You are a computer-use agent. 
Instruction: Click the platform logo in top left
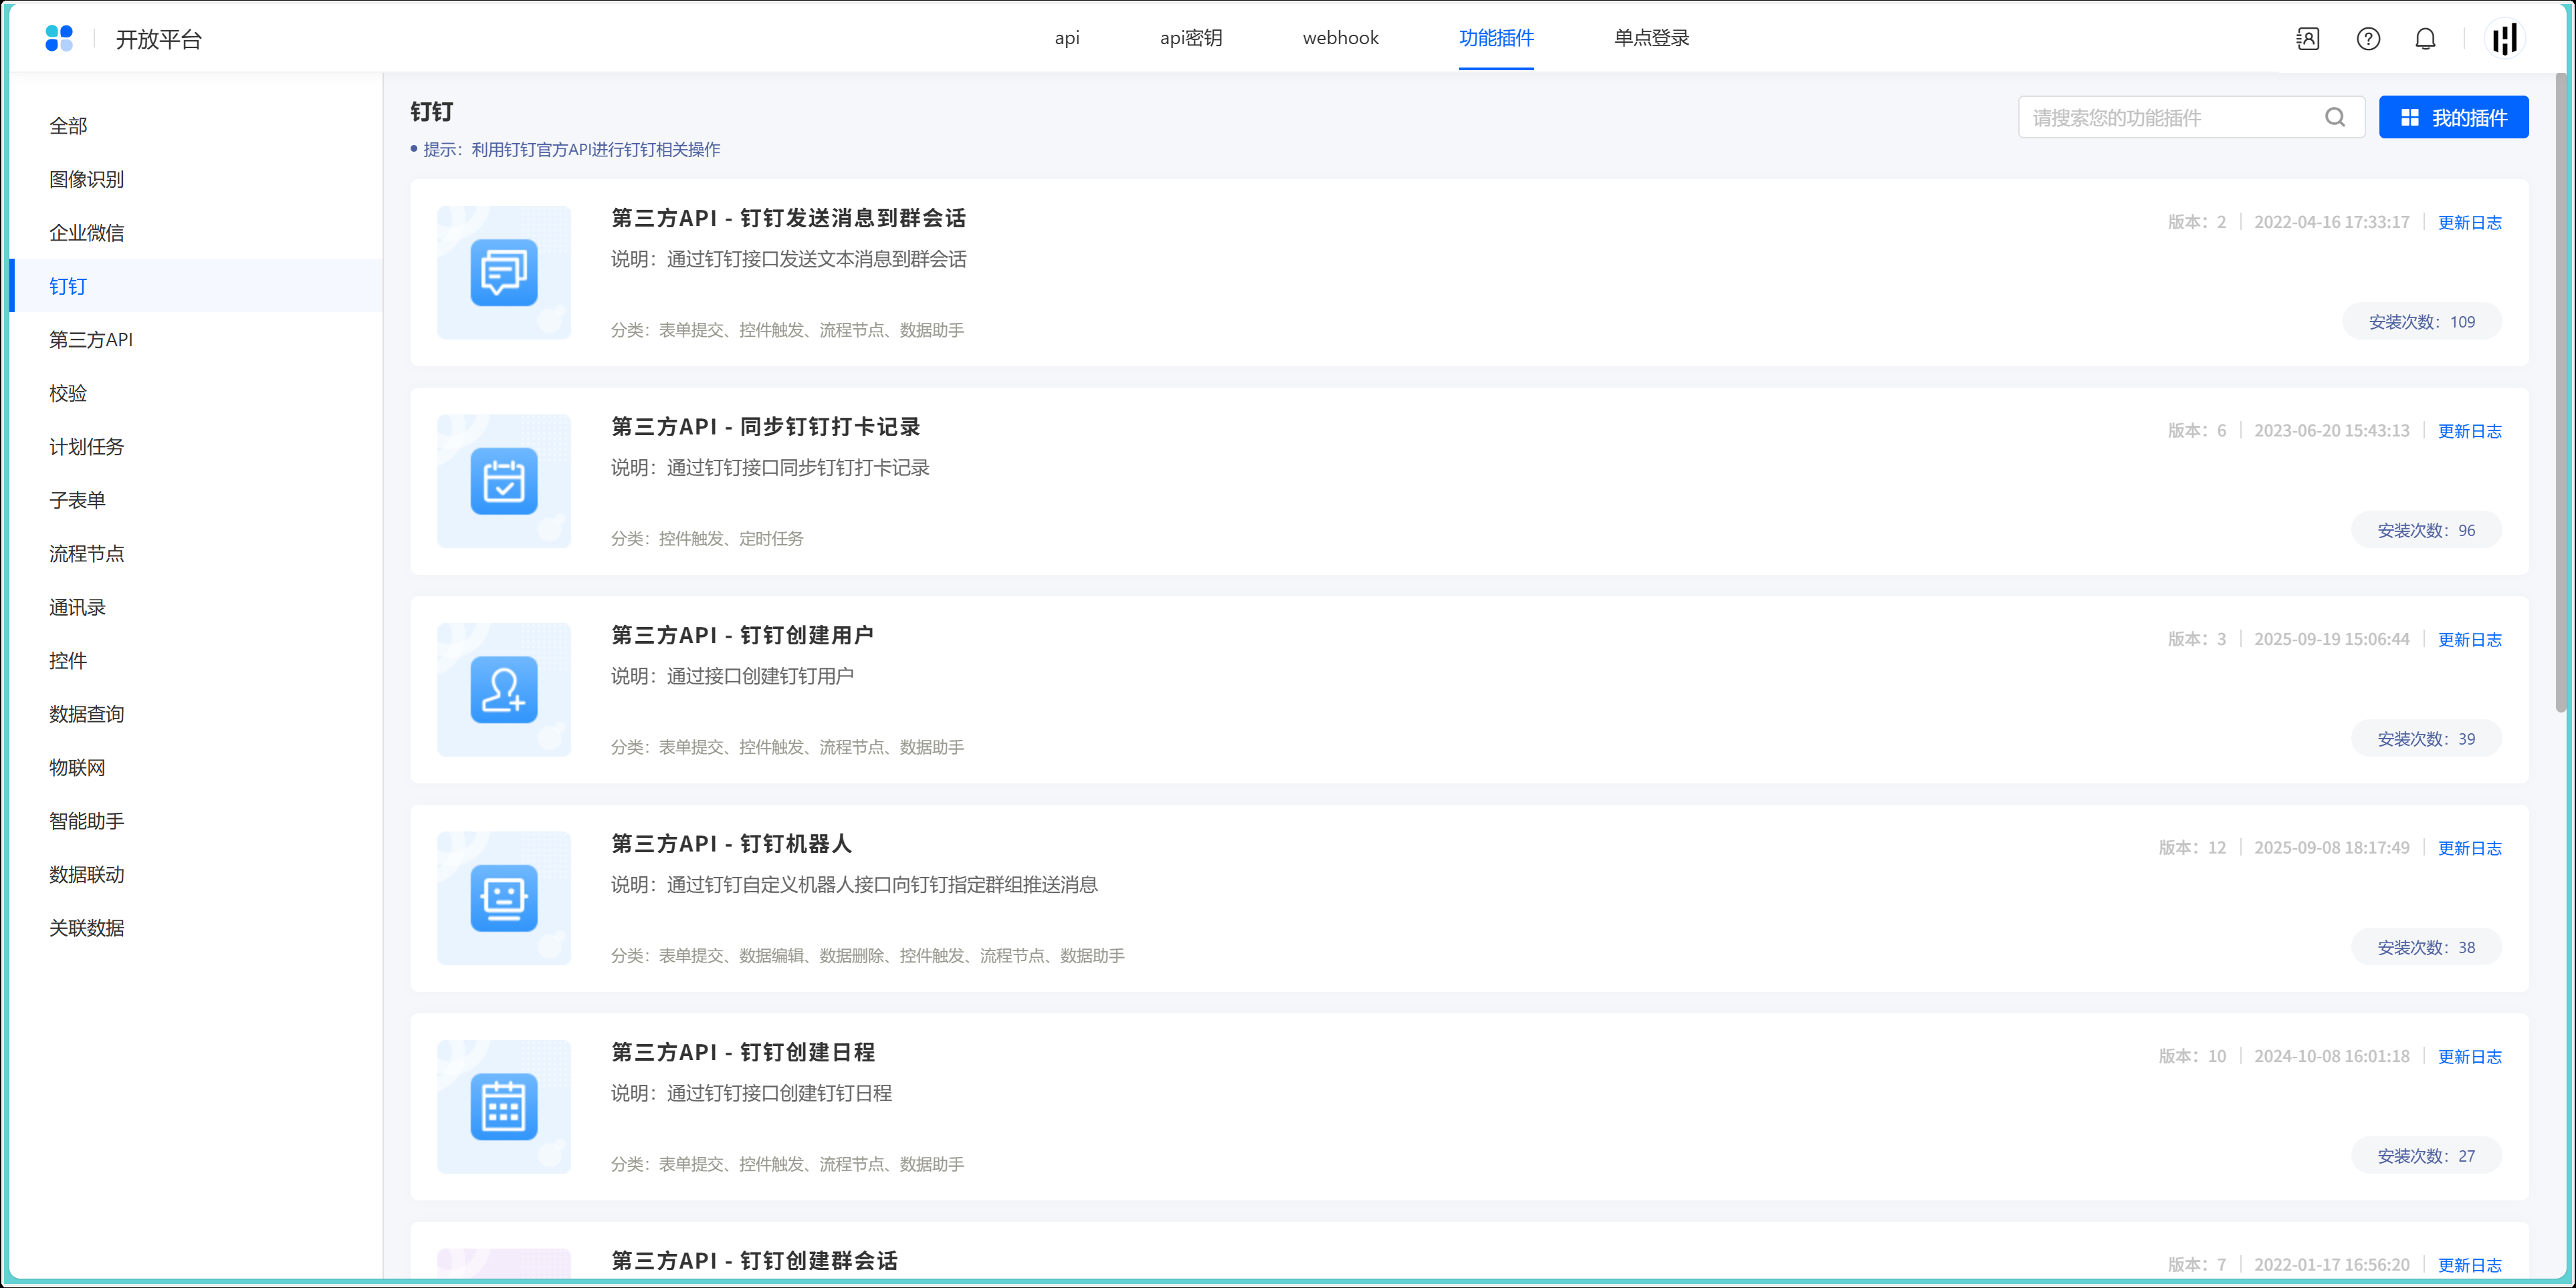coord(59,39)
